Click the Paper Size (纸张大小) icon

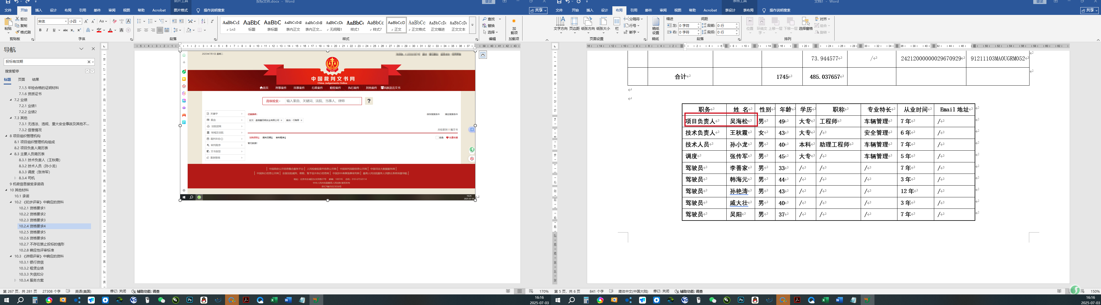coord(603,21)
